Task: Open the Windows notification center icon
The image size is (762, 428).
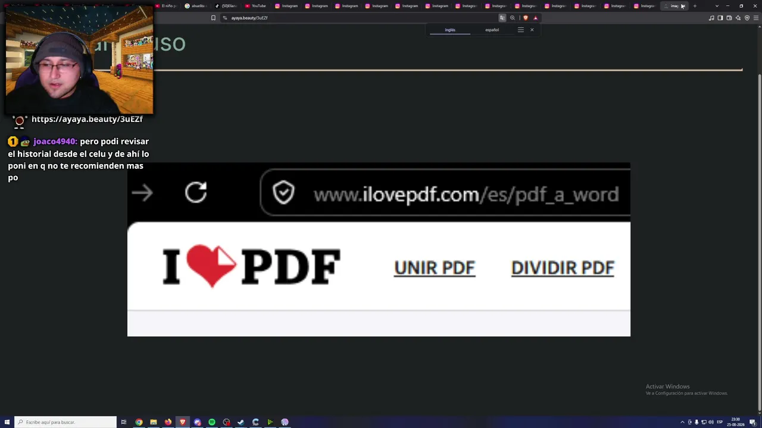Action: (x=752, y=422)
